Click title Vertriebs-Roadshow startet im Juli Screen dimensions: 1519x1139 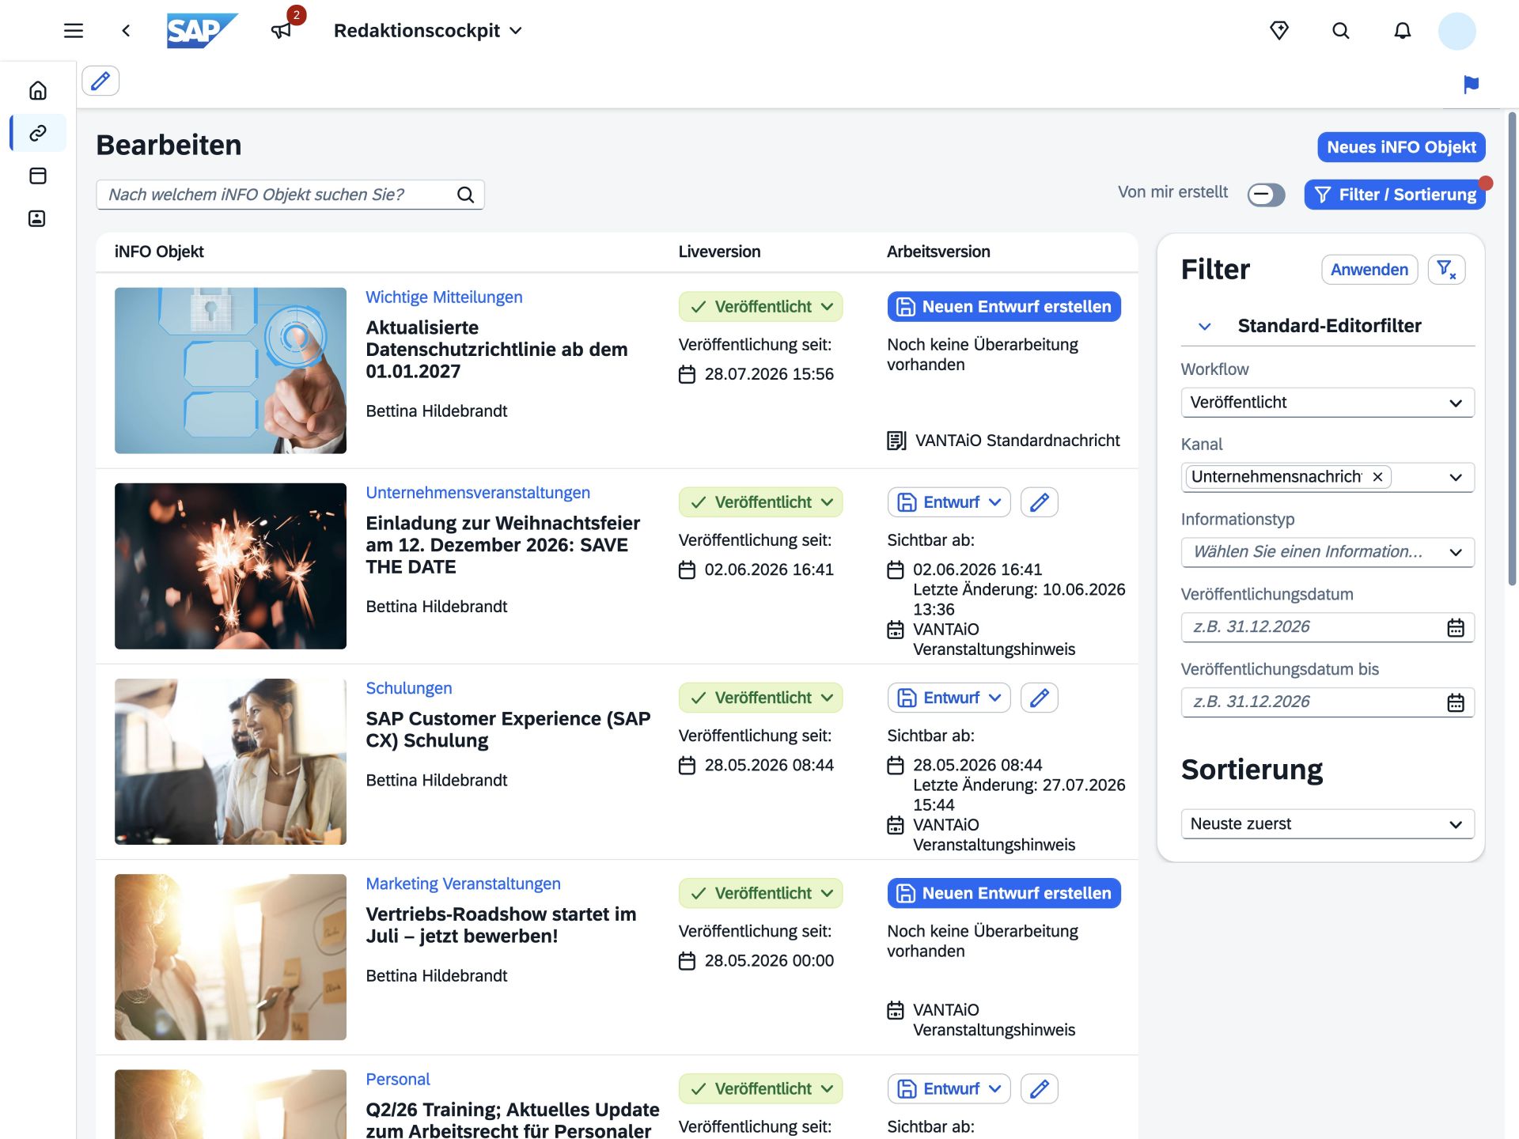point(501,925)
